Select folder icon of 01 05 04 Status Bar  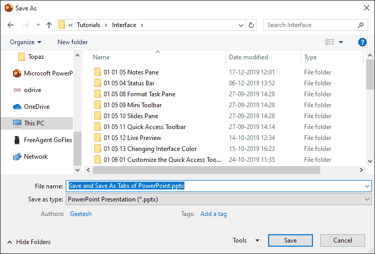pyautogui.click(x=98, y=83)
